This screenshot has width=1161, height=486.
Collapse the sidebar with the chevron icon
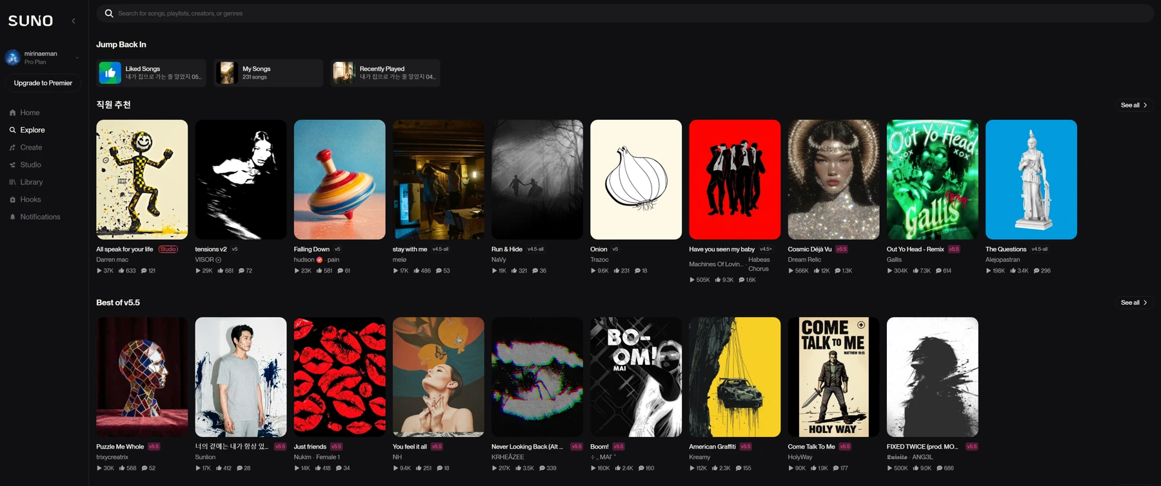click(x=74, y=21)
